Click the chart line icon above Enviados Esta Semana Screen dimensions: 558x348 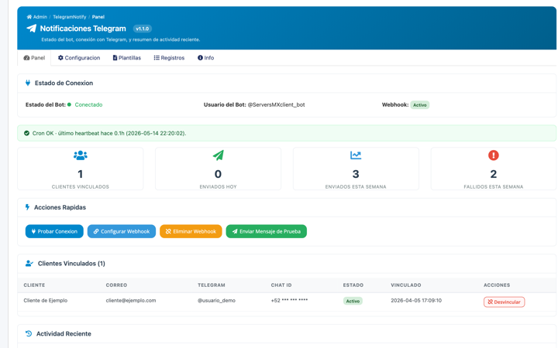(x=356, y=155)
